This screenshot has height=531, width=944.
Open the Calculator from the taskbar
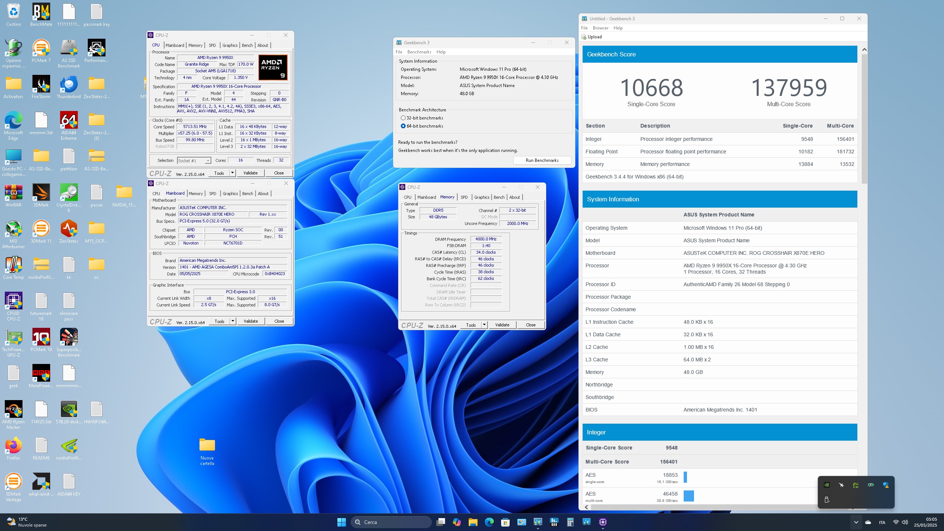[570, 522]
